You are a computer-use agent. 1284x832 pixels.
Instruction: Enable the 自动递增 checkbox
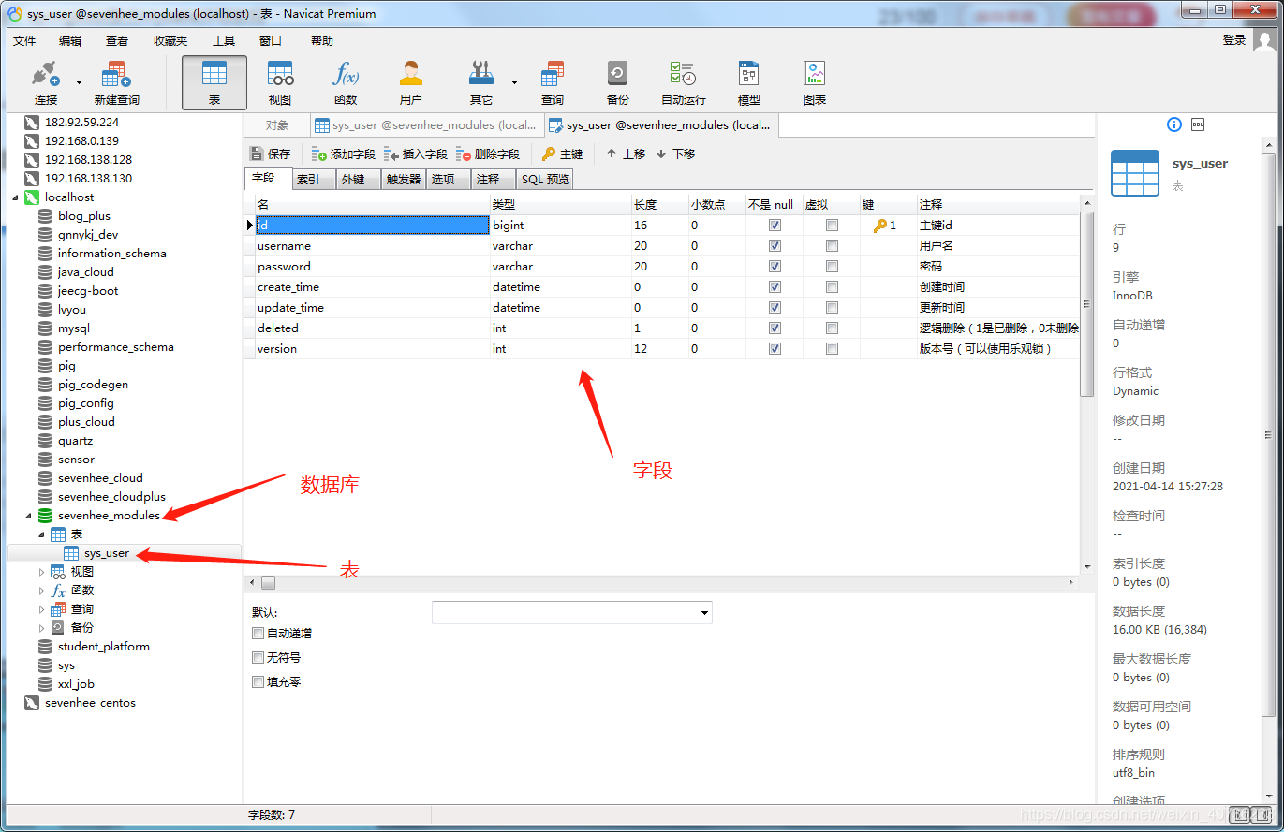pos(258,633)
